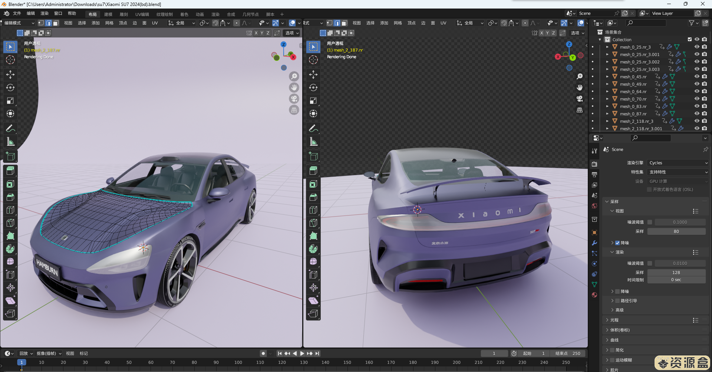
Task: Open the Render properties tab icon
Action: click(x=594, y=164)
